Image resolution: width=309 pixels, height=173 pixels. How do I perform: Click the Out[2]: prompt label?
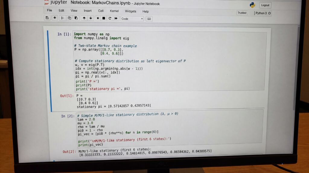coord(69,152)
